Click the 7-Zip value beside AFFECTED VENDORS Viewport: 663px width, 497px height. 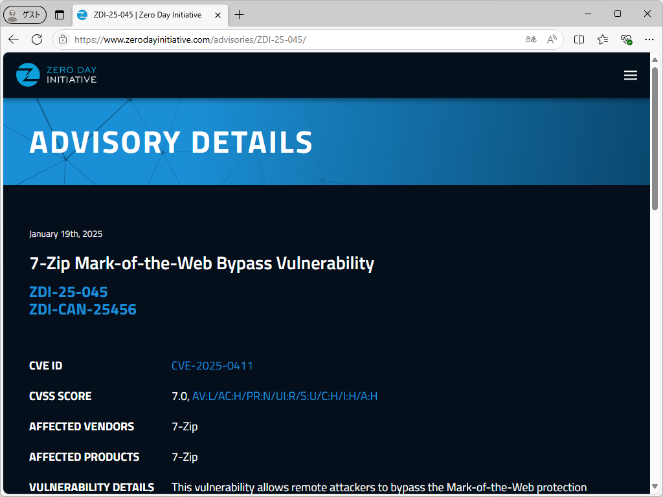185,426
